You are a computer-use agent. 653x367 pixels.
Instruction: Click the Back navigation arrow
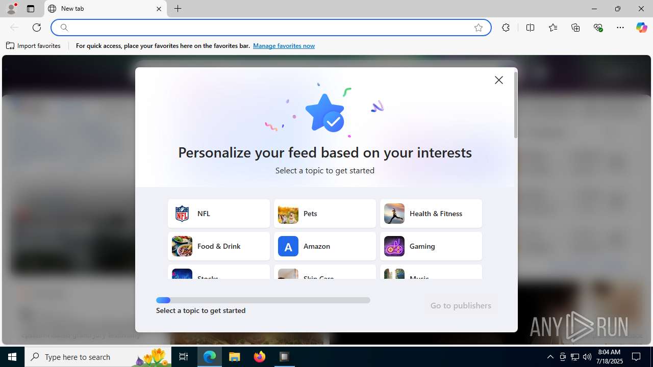click(x=14, y=28)
